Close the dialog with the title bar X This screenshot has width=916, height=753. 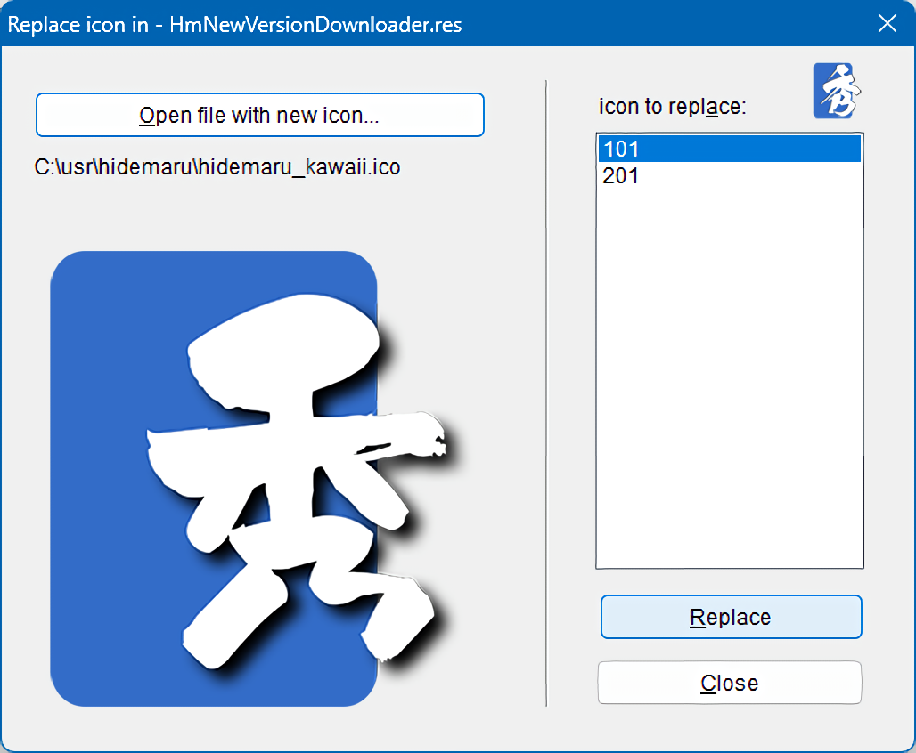coord(887,24)
